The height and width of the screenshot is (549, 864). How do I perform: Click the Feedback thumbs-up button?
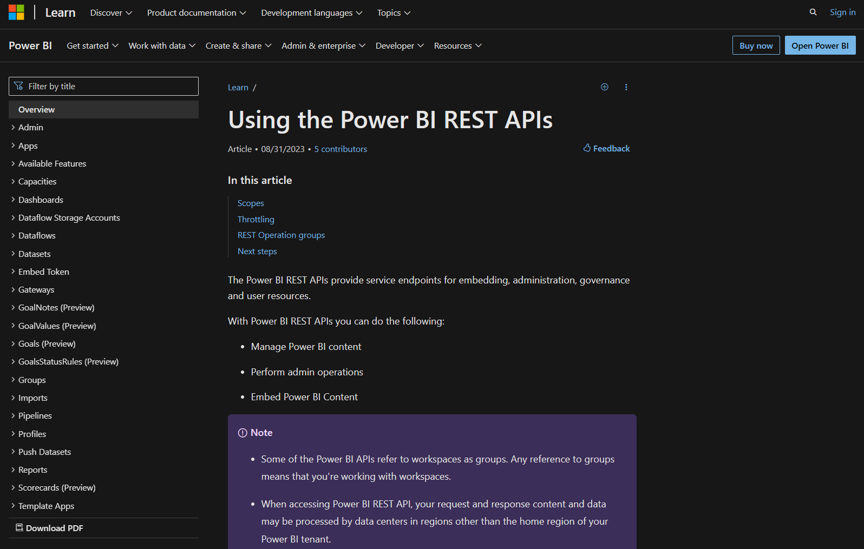tap(606, 148)
